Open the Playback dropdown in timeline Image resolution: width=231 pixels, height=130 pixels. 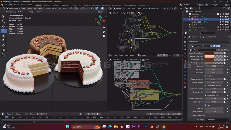[x=11, y=114]
